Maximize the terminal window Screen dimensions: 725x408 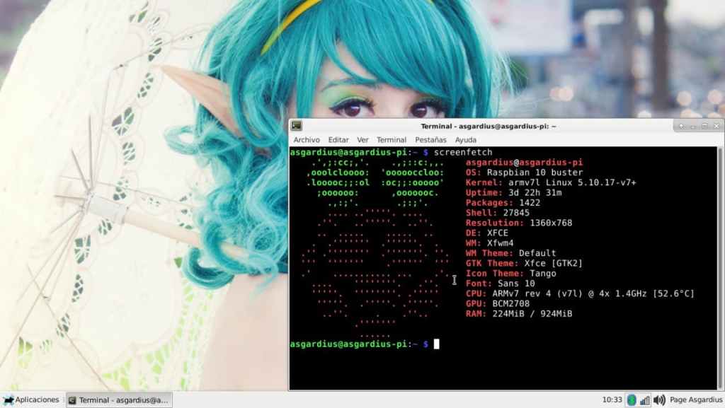(x=704, y=126)
